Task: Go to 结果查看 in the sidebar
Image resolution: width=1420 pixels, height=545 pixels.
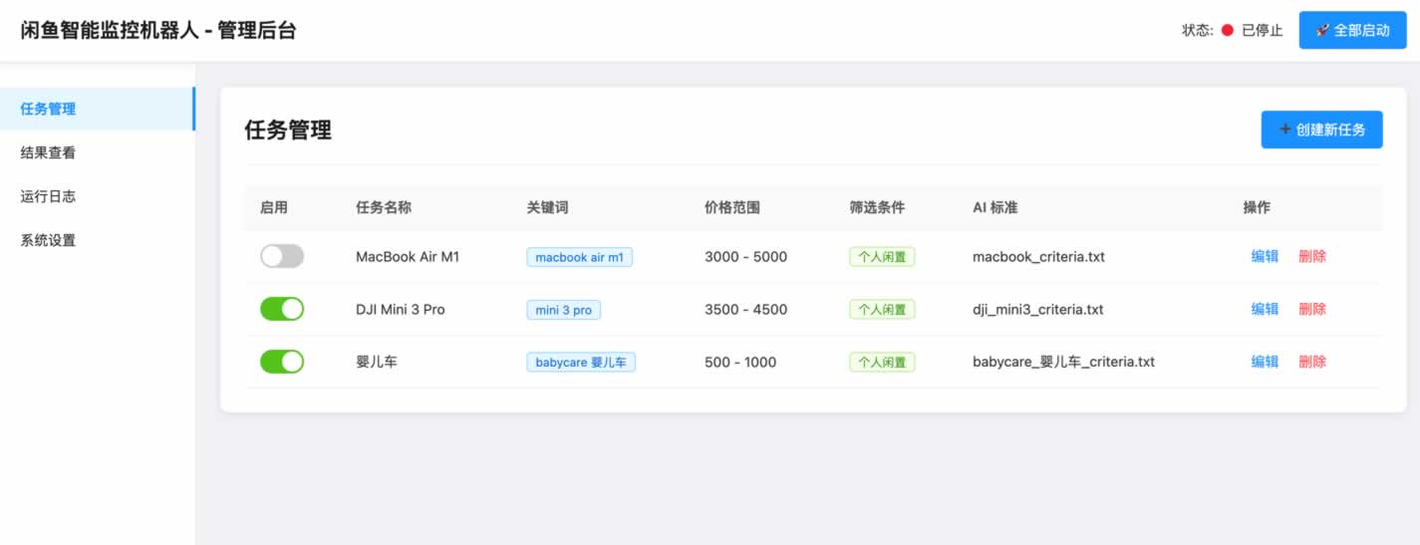Action: tap(48, 152)
